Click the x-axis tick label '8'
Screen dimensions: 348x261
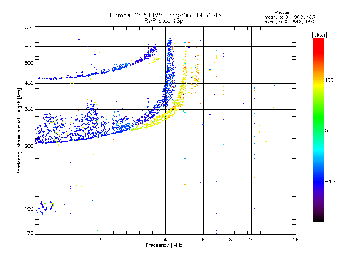231,240
